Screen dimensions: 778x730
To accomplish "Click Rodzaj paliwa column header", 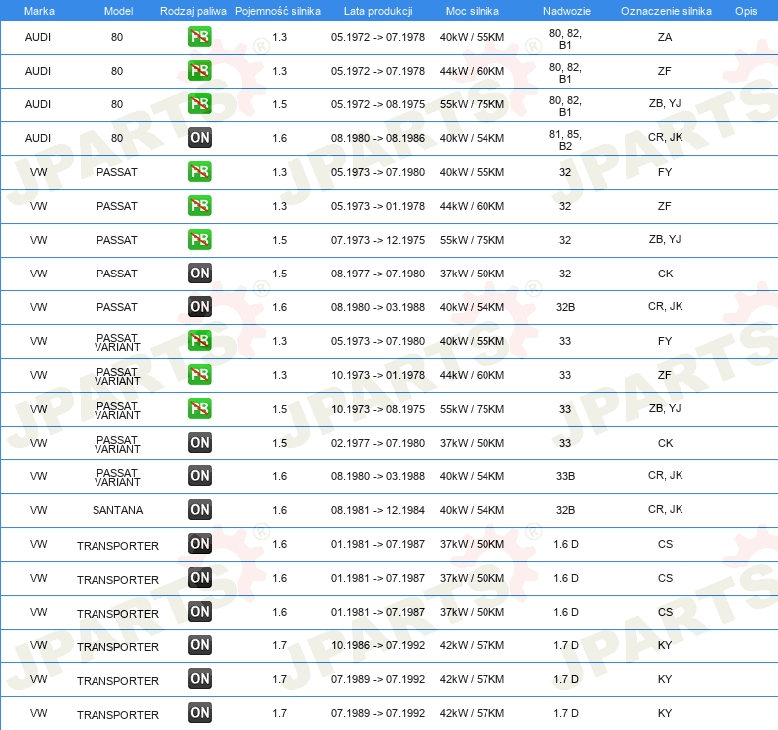I will point(193,11).
